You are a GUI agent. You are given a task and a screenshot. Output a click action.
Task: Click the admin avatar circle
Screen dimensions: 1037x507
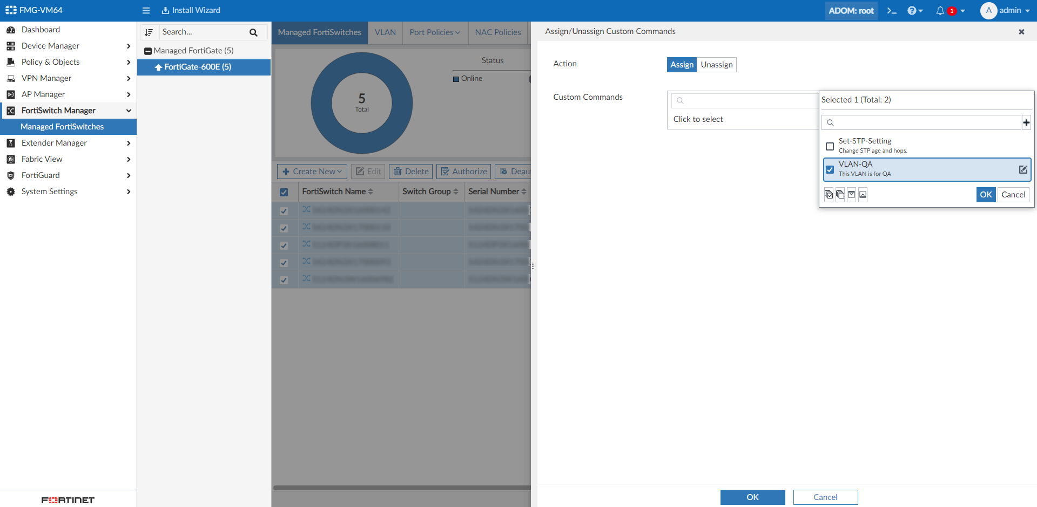point(988,11)
